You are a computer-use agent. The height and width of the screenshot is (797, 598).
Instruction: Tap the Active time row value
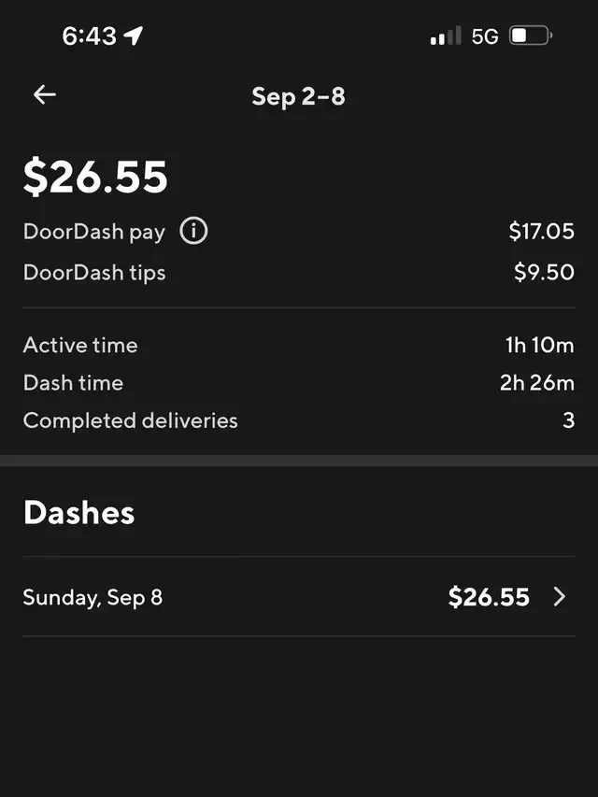[x=539, y=345]
